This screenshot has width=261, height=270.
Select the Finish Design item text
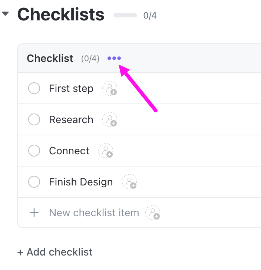tap(81, 182)
